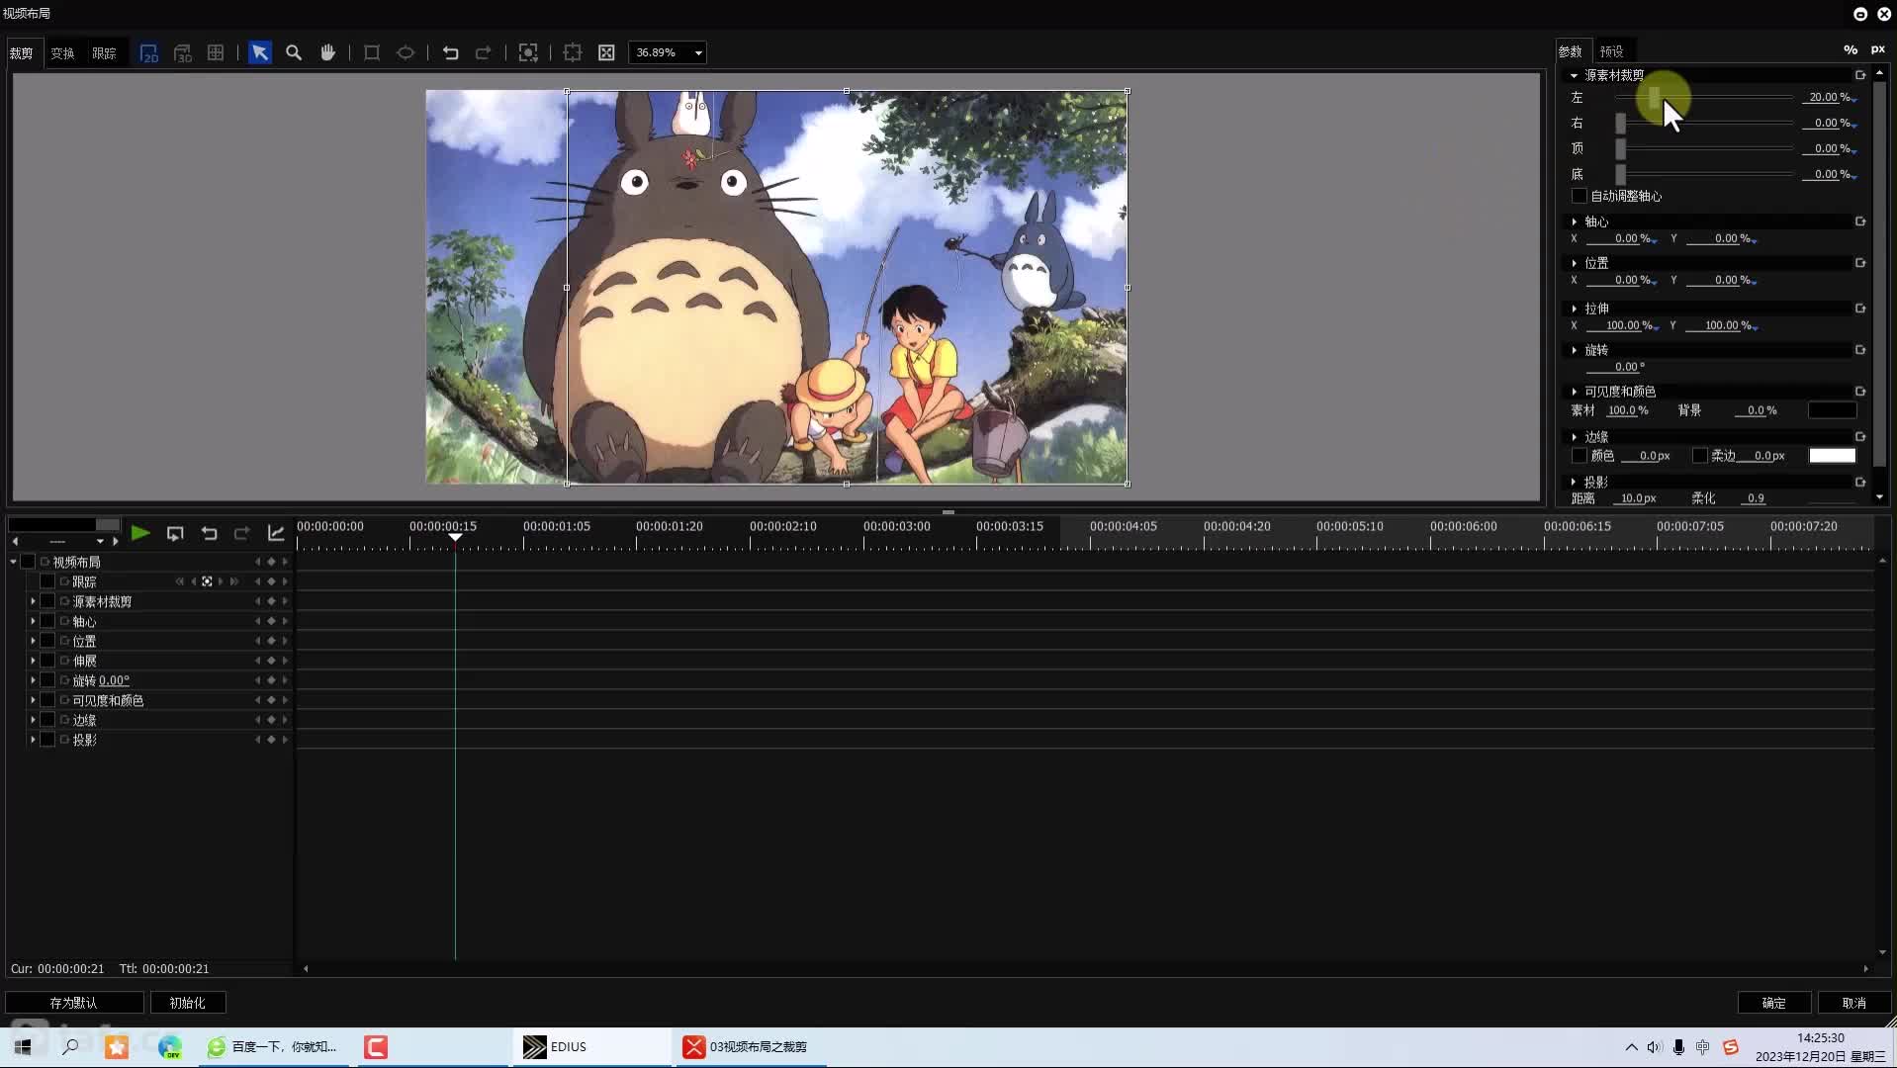This screenshot has width=1897, height=1068.
Task: Toggle keyframe checkbox for 可见度和颜色 row
Action: 47,700
